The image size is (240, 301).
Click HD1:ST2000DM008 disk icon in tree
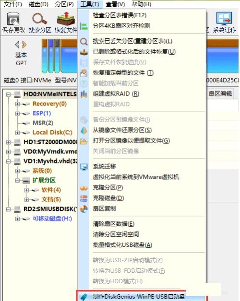click(x=17, y=142)
